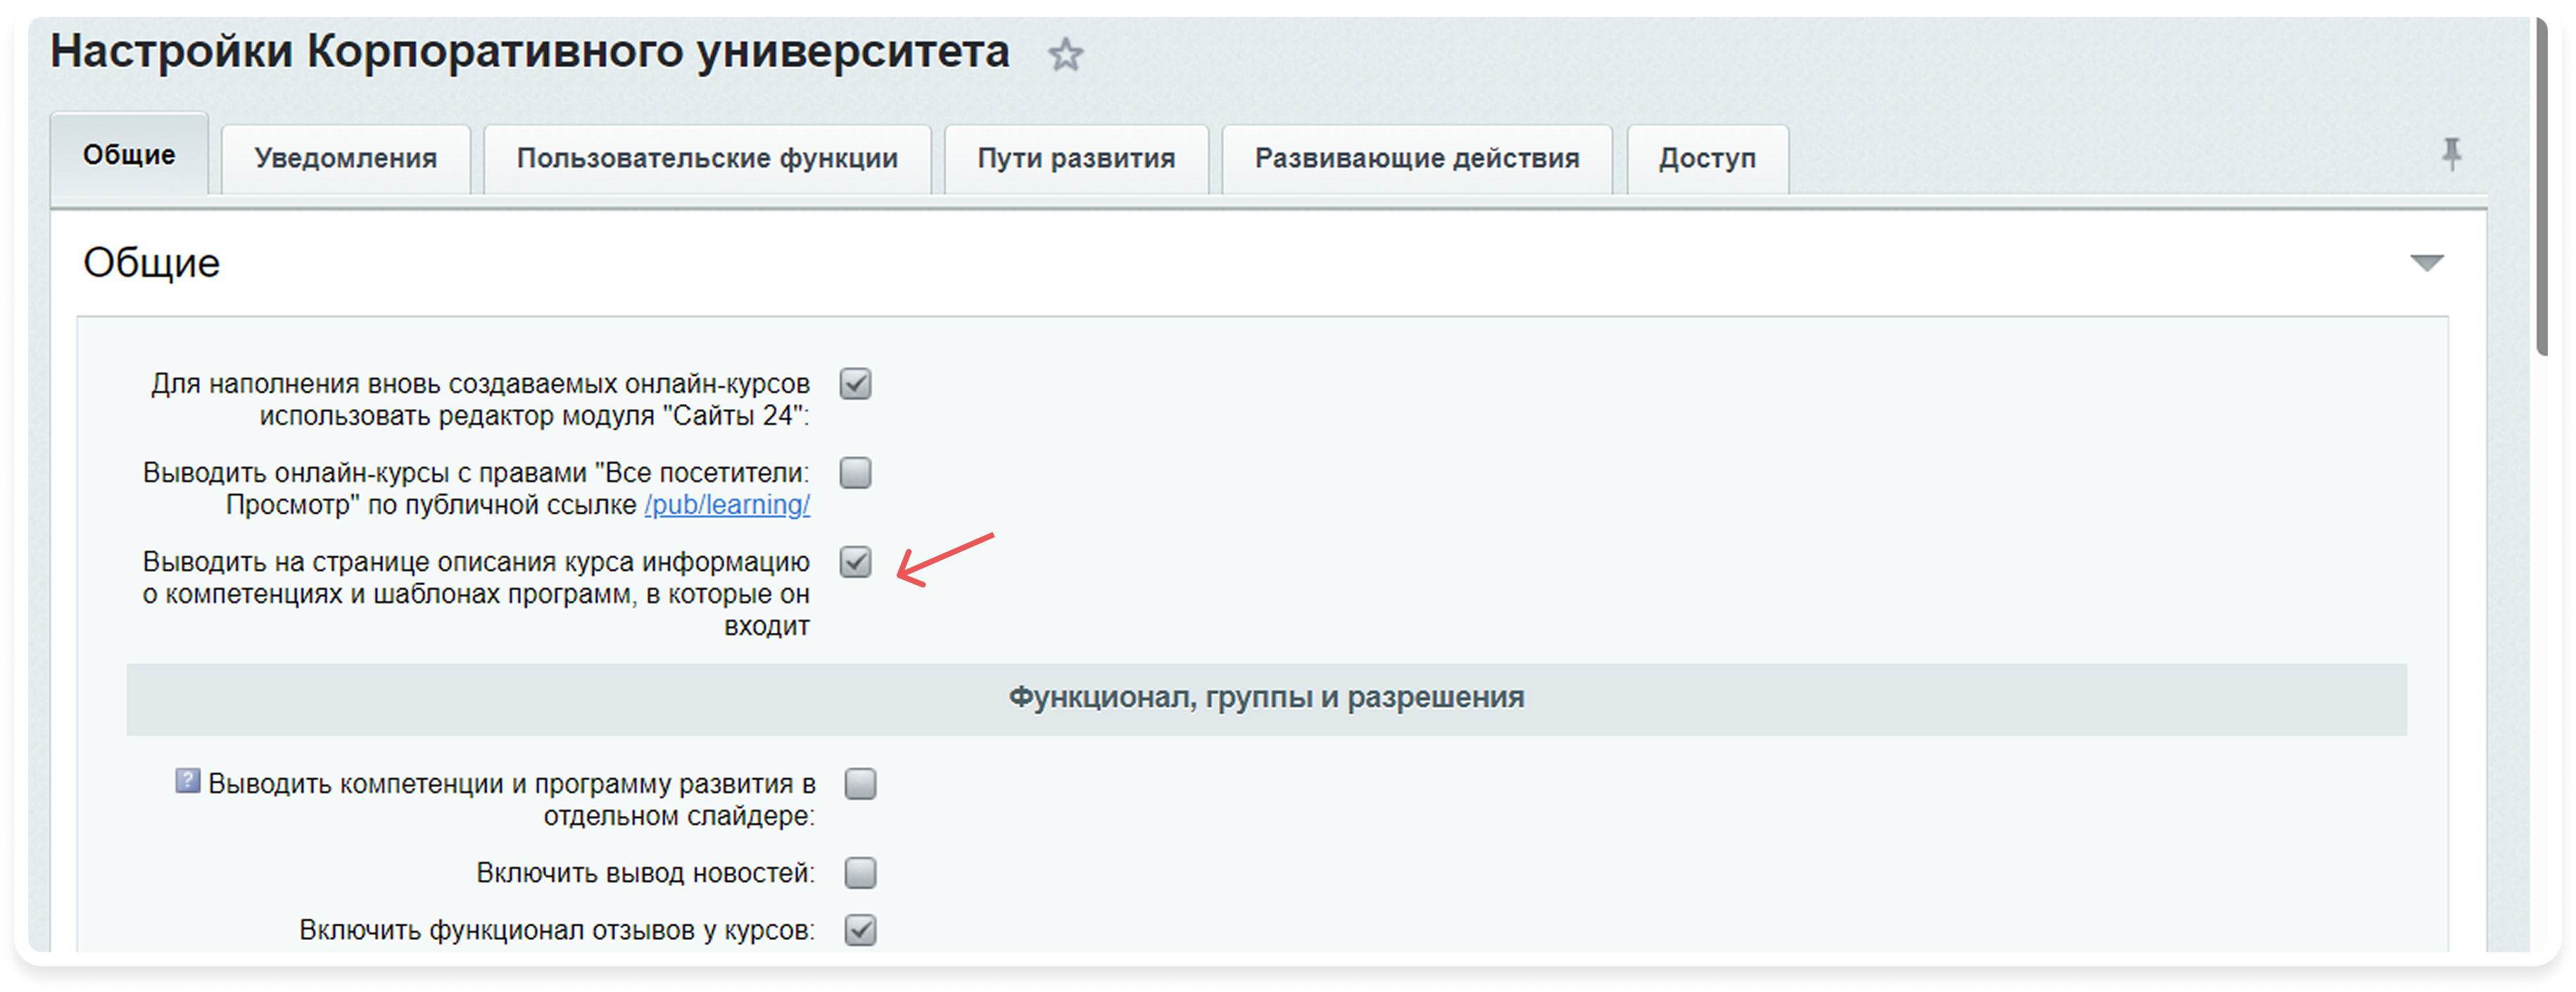Switch to the Уведомления tab
The height and width of the screenshot is (992, 2576).
pyautogui.click(x=345, y=158)
